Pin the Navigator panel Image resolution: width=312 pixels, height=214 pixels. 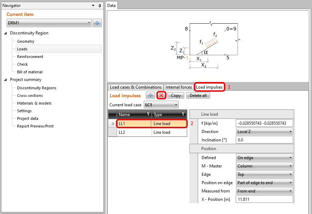(100, 6)
